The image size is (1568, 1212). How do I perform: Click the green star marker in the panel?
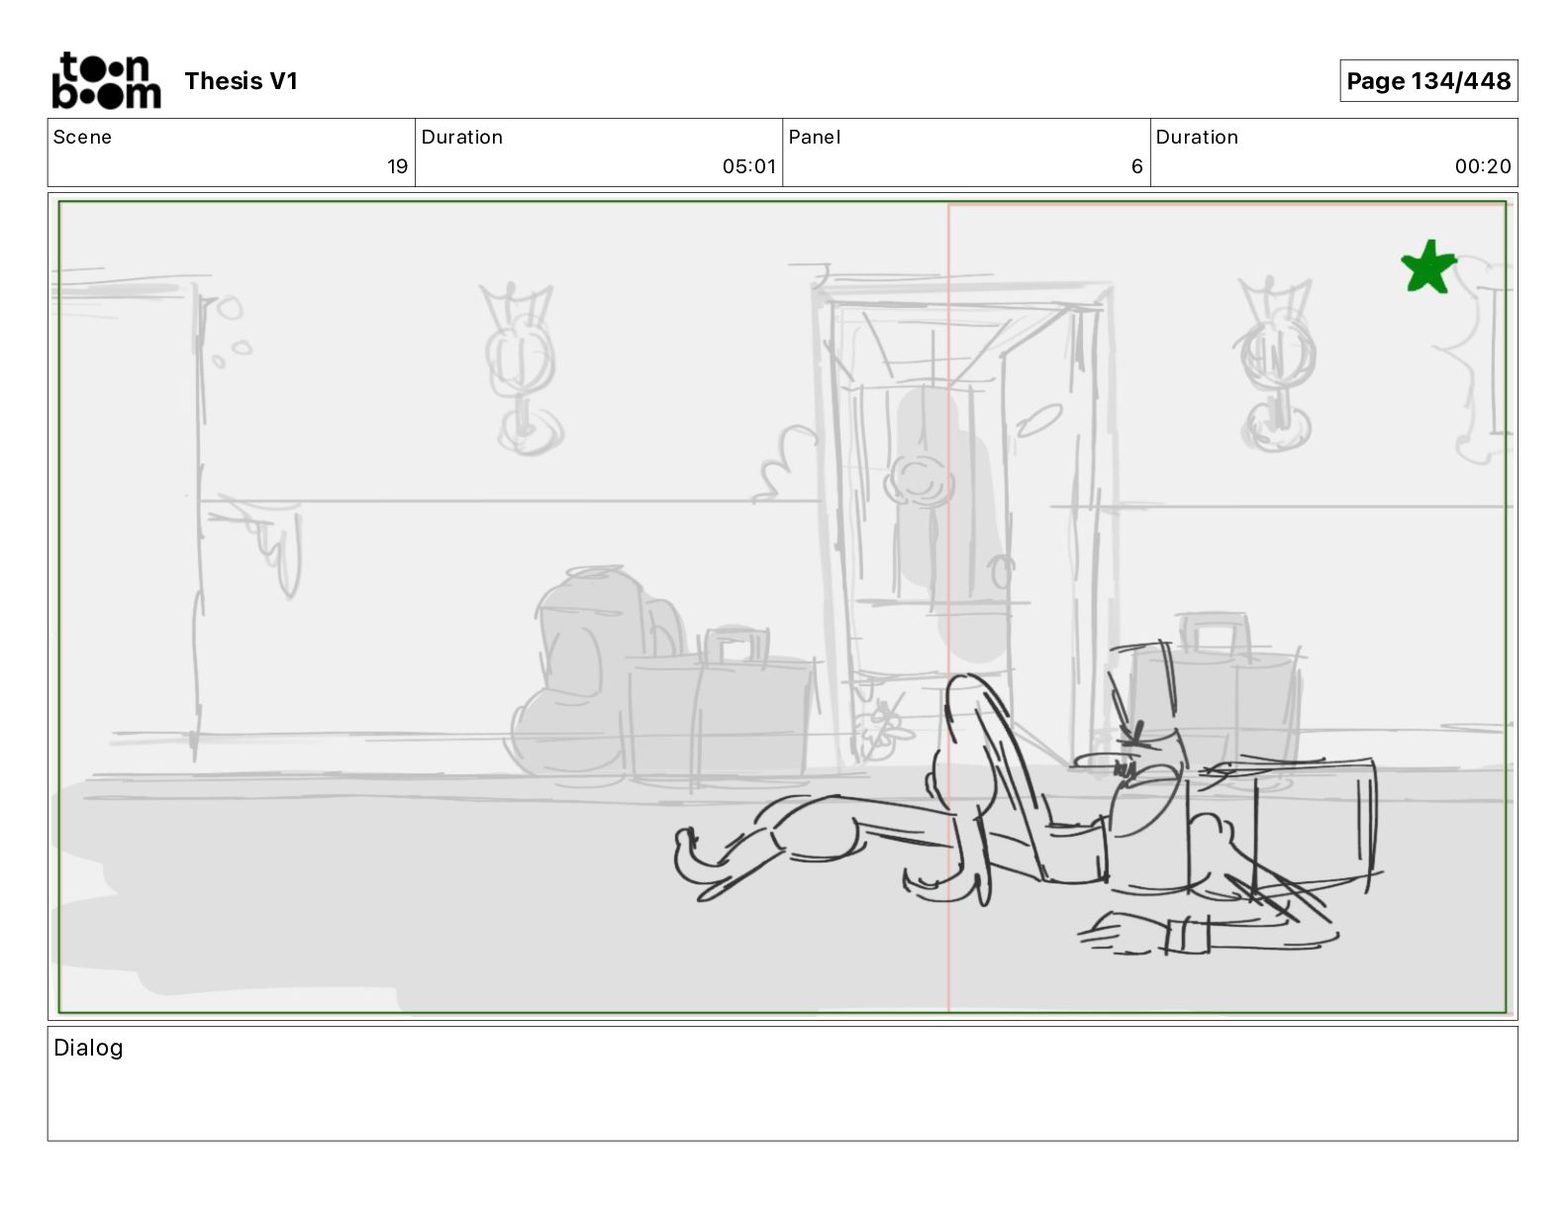(1428, 267)
